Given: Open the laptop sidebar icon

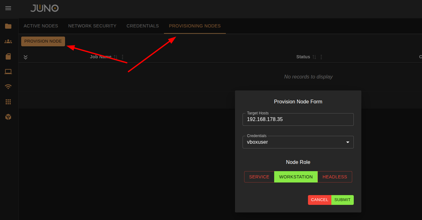Looking at the screenshot, I should [x=8, y=72].
